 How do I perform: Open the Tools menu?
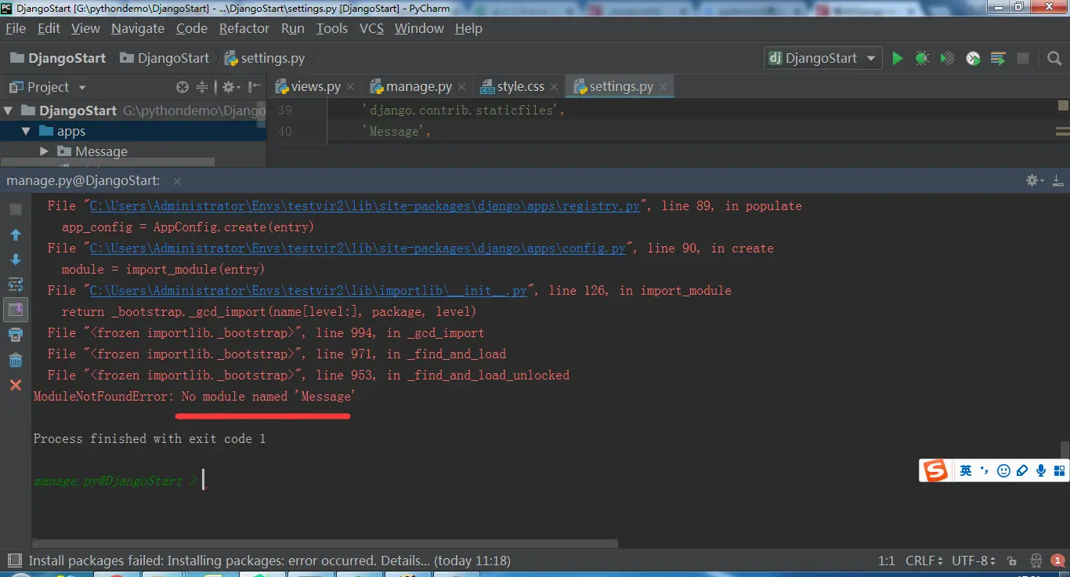332,28
